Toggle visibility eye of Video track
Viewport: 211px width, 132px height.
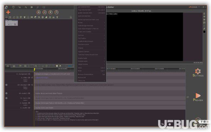tap(29, 78)
